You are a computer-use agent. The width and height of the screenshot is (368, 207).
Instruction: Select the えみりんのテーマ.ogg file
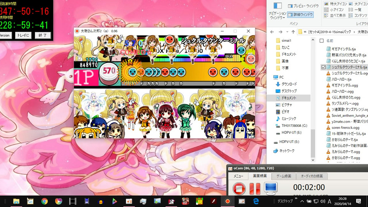[346, 152]
